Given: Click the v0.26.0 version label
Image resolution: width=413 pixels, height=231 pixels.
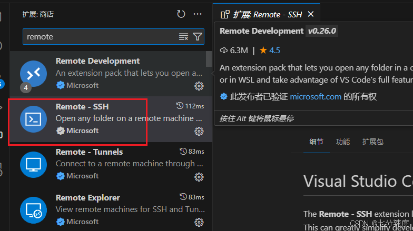Looking at the screenshot, I should click(322, 31).
